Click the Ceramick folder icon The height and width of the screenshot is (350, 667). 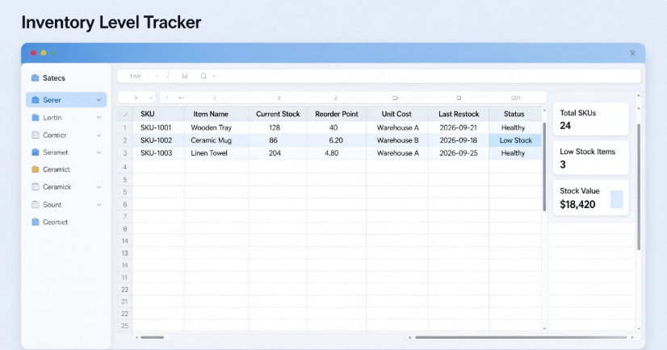click(36, 186)
